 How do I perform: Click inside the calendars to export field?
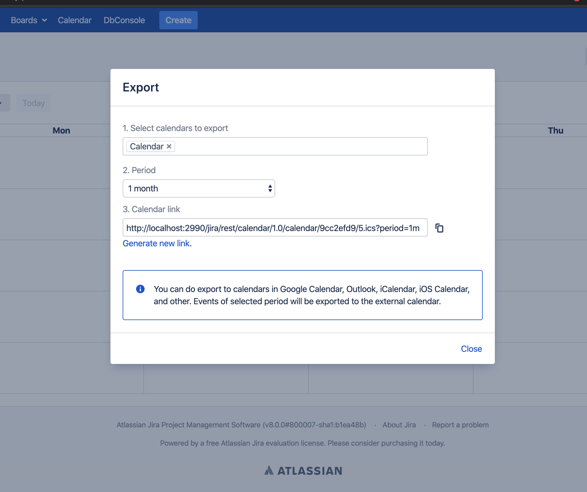coord(275,146)
